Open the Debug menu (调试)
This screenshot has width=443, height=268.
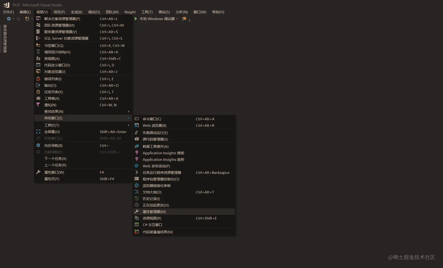[x=94, y=12]
